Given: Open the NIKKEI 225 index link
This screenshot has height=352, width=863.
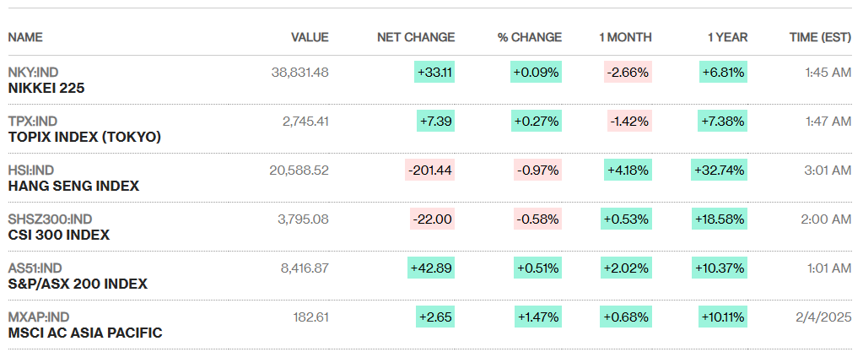Looking at the screenshot, I should pyautogui.click(x=46, y=88).
